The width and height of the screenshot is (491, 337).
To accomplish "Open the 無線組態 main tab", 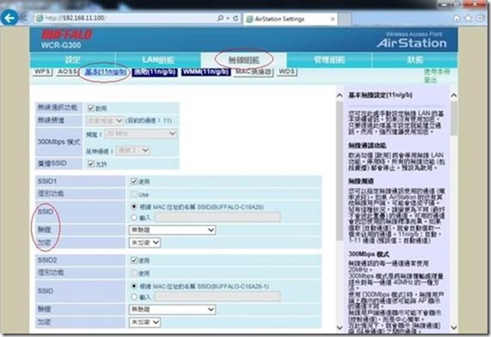I will point(243,60).
